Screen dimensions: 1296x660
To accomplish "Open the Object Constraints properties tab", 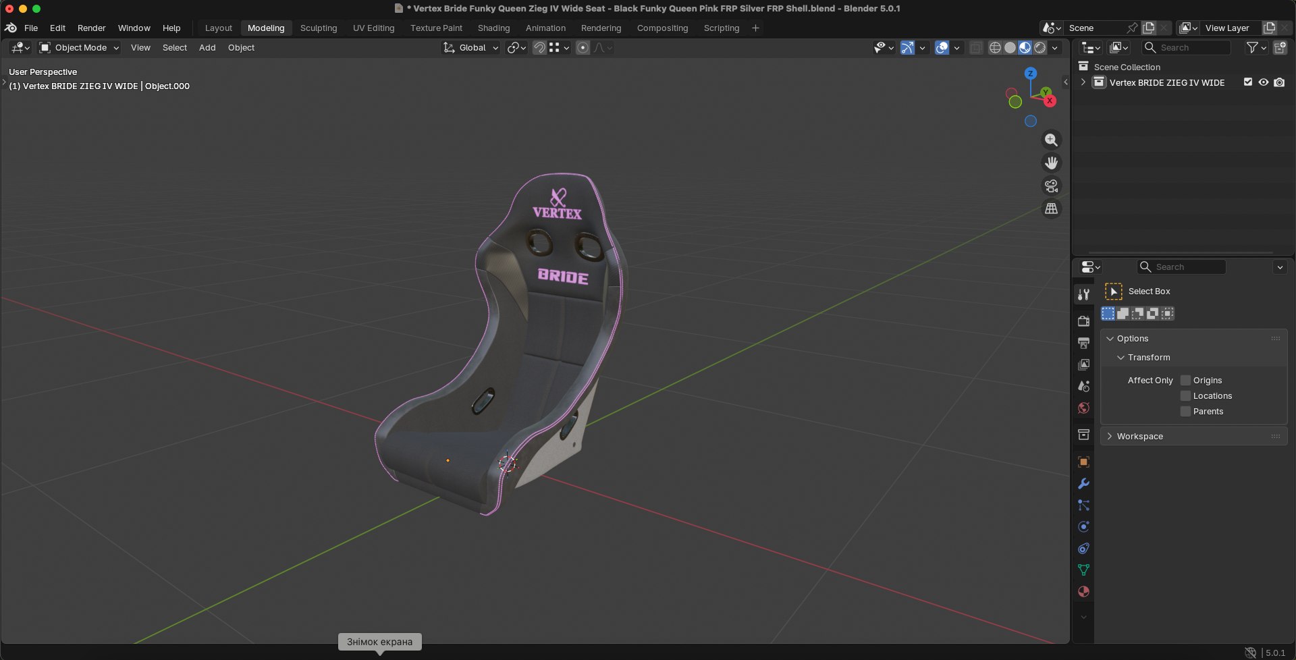I will (1083, 549).
